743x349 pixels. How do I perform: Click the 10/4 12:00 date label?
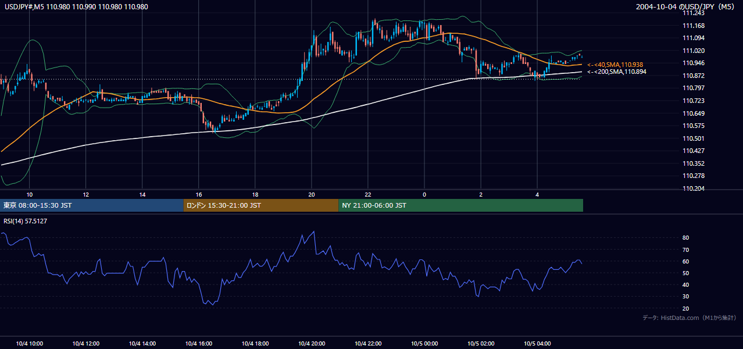86,344
